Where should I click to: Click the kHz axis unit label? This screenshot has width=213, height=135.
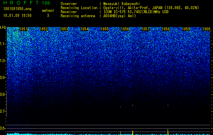click(x=3, y=27)
